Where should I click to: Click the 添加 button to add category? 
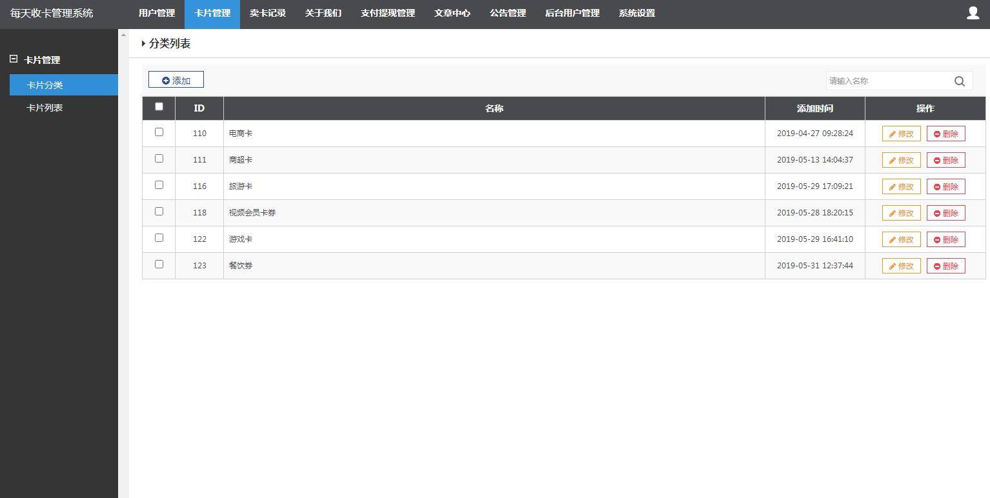[x=175, y=80]
